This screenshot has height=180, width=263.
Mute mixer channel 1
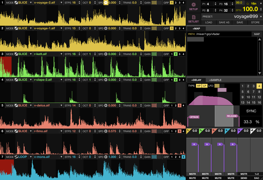pyautogui.click(x=192, y=178)
